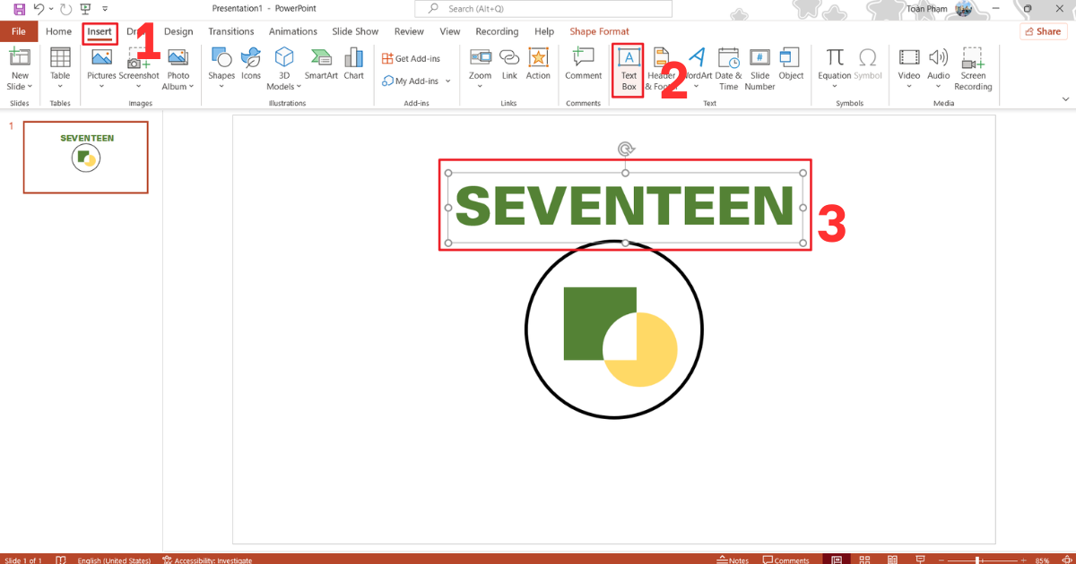This screenshot has height=564, width=1076.
Task: Open Customize Quick Access Toolbar dropdown
Action: pos(105,8)
